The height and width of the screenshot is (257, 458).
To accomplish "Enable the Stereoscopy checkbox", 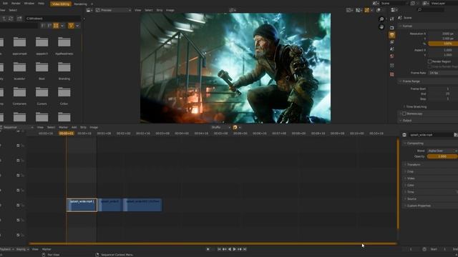I will [x=404, y=114].
